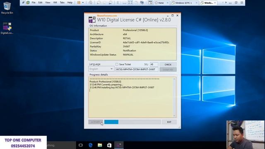Select the DigitalLicense desktop shortcut

point(7,28)
